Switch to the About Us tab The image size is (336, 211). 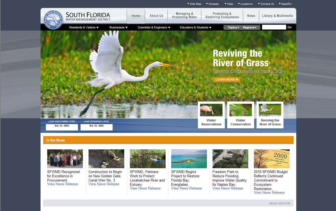click(x=156, y=16)
